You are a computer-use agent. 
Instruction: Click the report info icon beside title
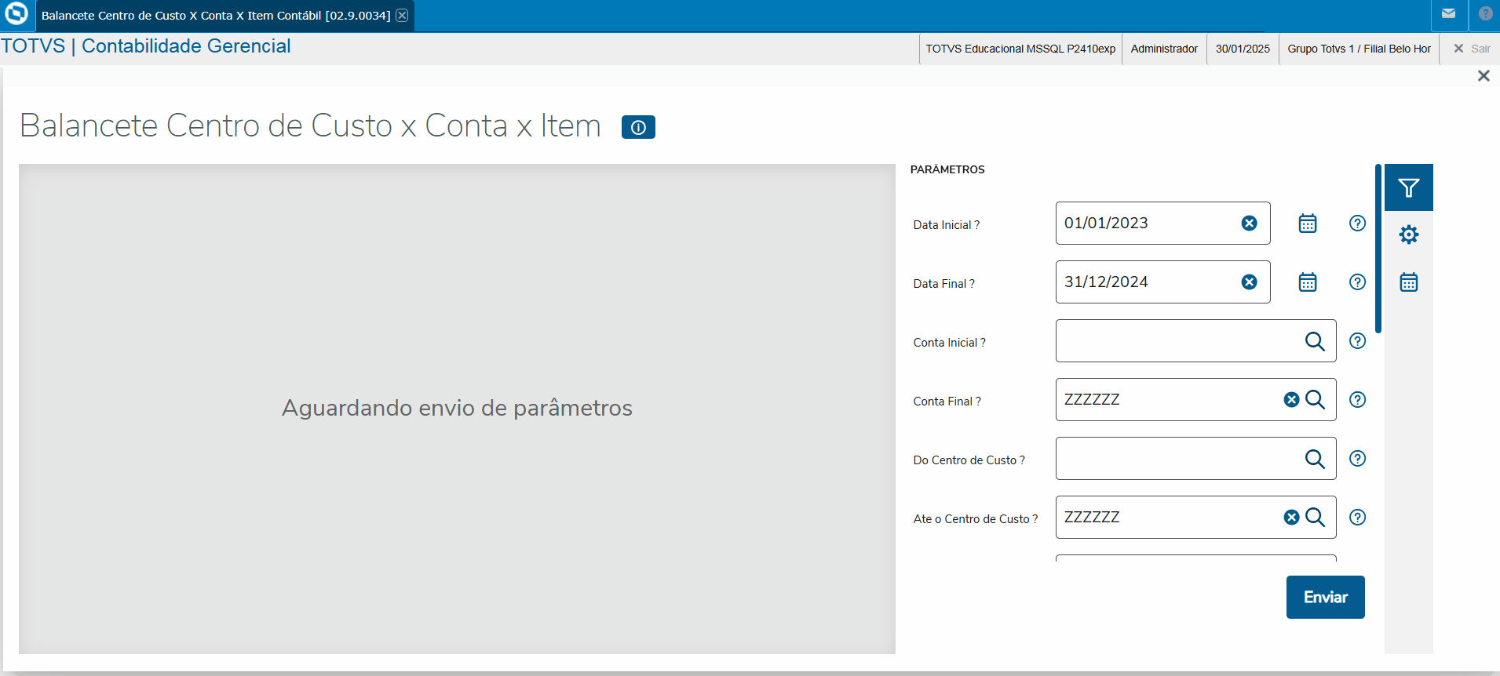click(x=638, y=127)
